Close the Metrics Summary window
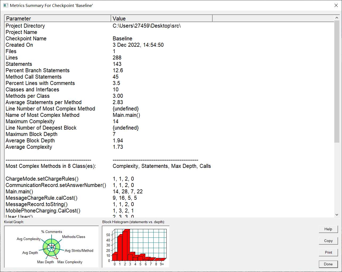Screen dimensions: 342x272 tap(336, 5)
